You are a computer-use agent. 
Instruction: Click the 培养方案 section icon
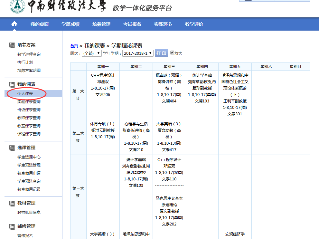[12, 45]
